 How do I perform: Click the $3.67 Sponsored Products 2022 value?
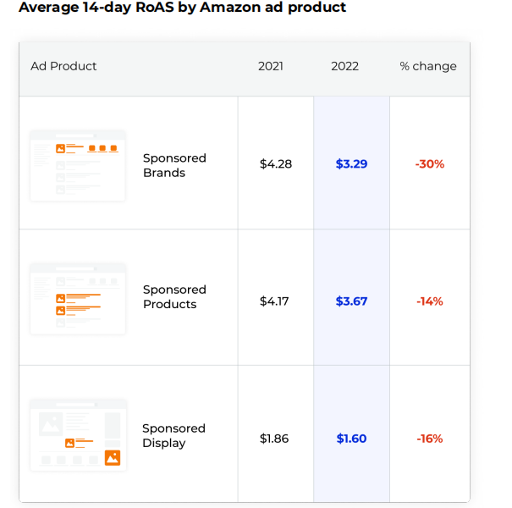pyautogui.click(x=351, y=301)
